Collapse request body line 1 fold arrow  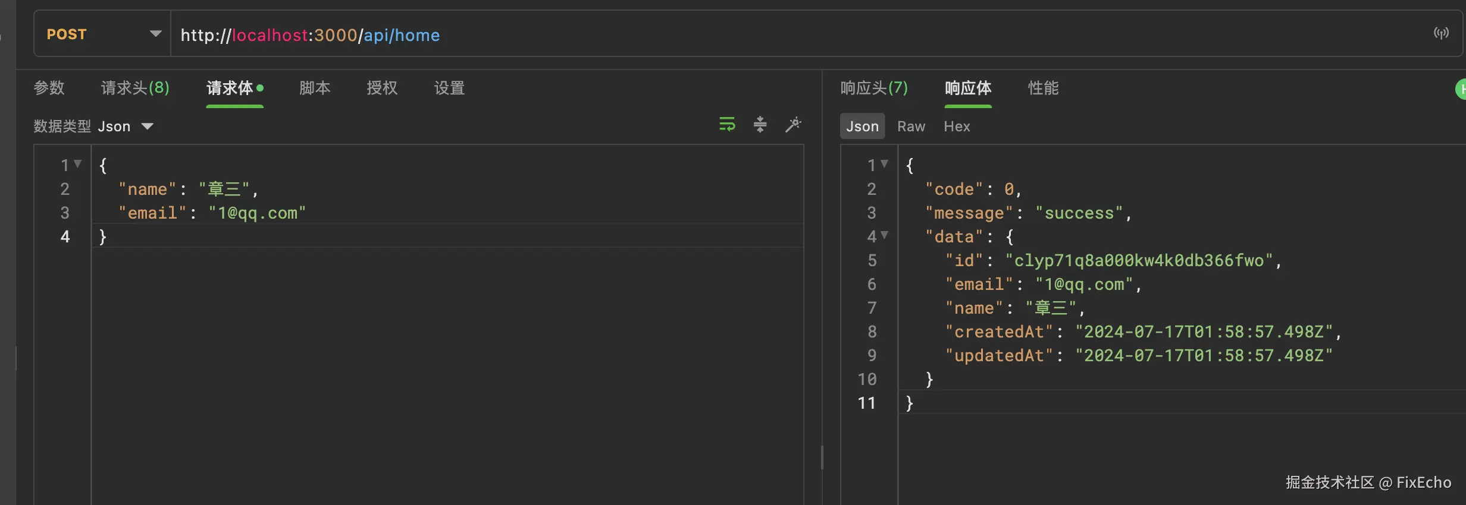77,164
